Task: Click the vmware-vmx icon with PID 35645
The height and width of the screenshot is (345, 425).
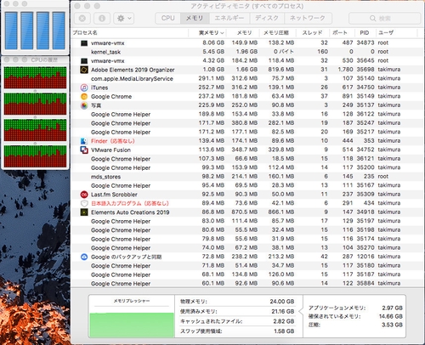Action: point(84,61)
